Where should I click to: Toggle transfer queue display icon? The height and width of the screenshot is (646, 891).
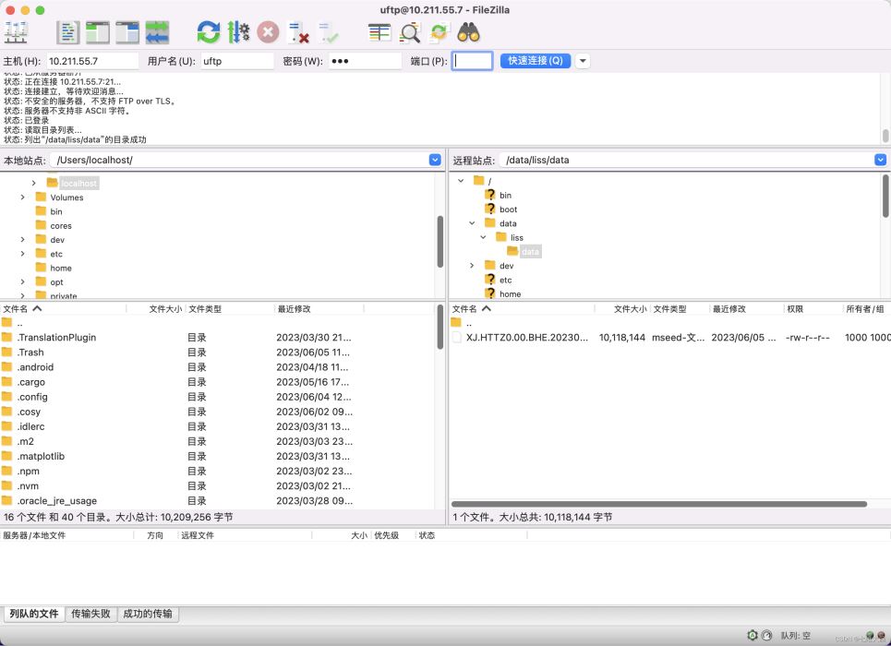(157, 32)
